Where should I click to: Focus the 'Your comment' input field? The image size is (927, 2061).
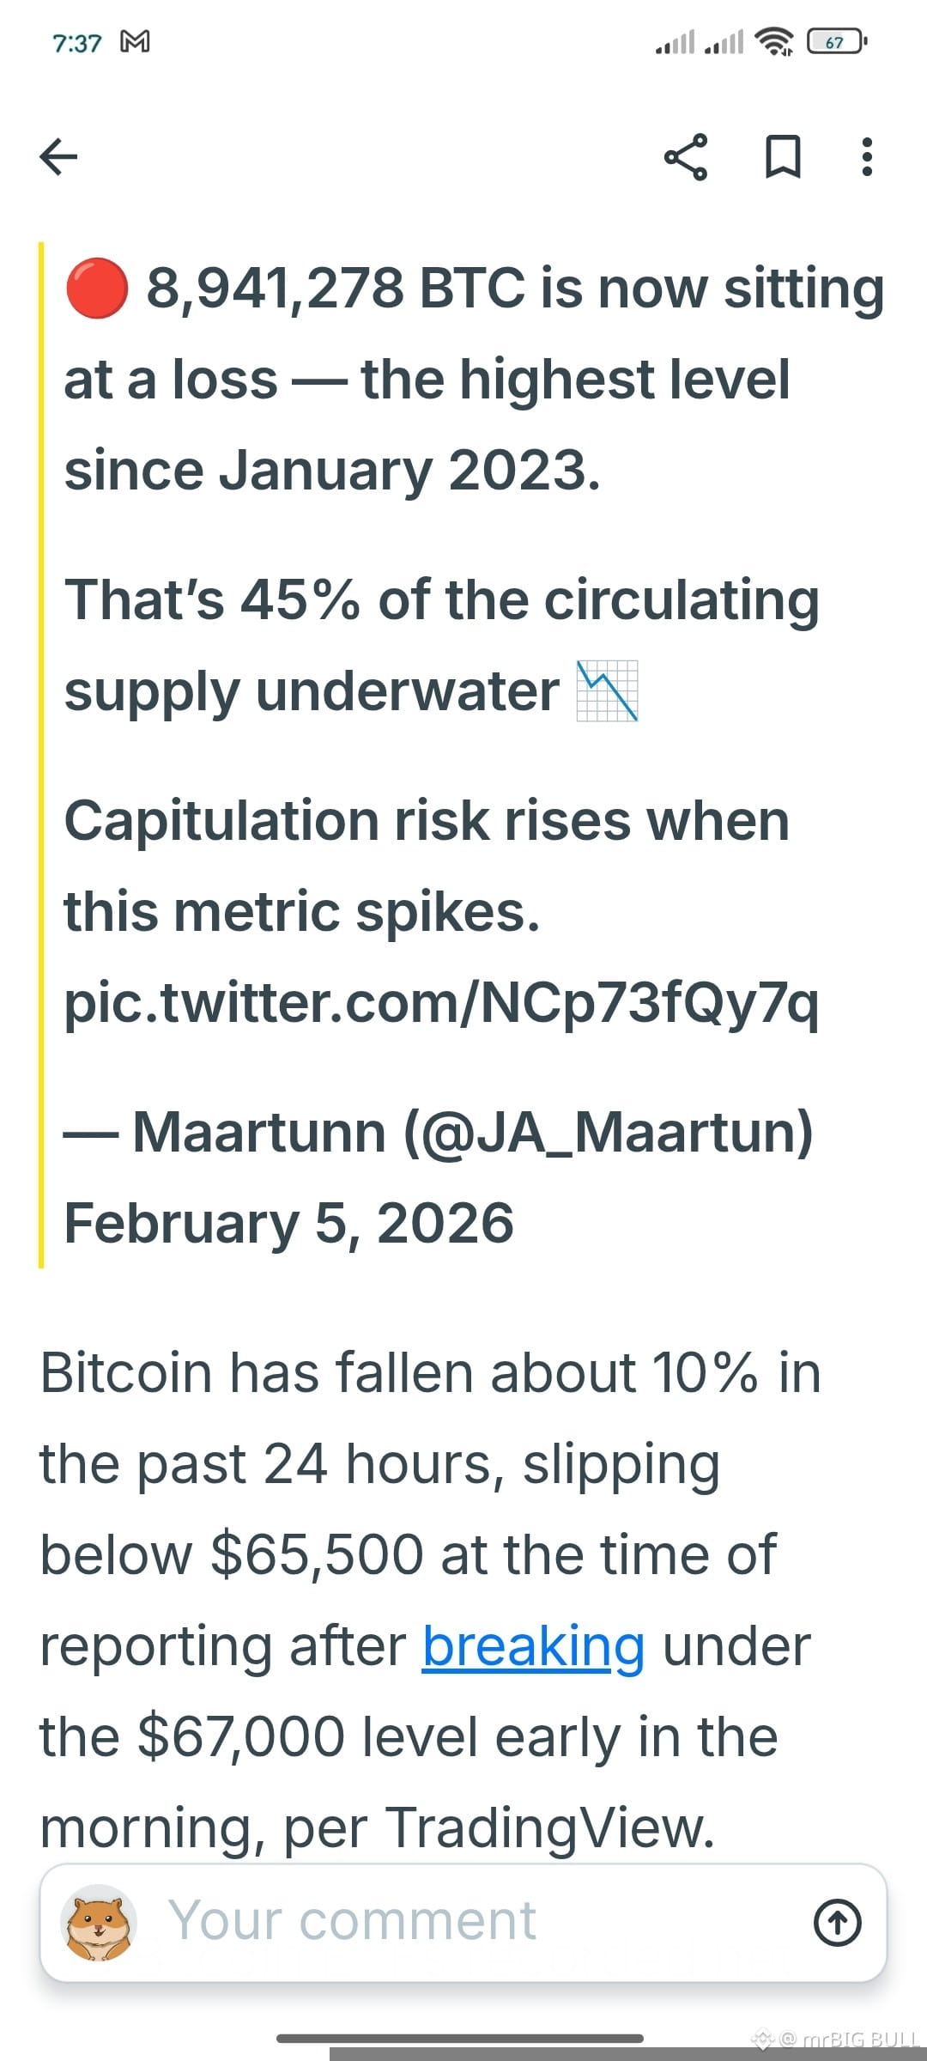click(x=463, y=1923)
